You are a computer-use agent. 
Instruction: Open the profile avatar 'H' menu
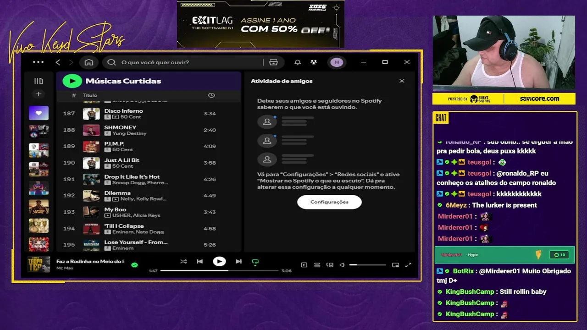coord(337,62)
